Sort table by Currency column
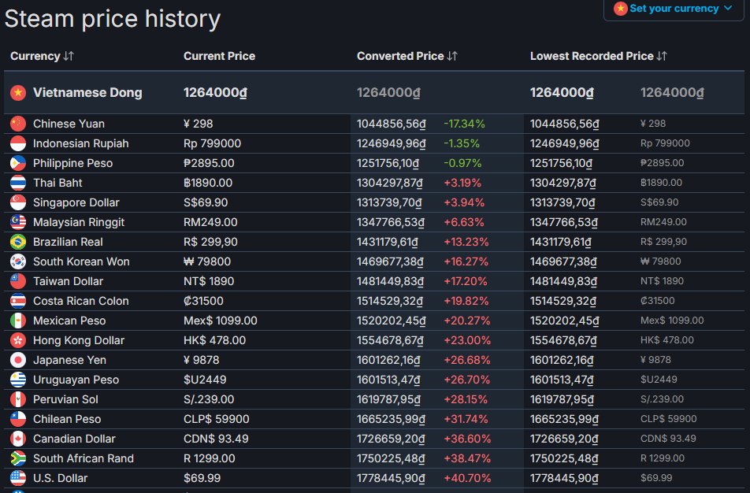 click(x=42, y=56)
